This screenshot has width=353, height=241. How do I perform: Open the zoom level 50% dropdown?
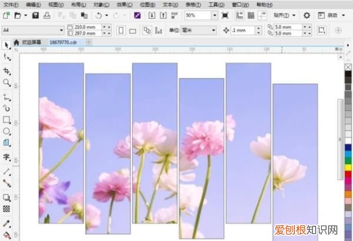pos(215,15)
